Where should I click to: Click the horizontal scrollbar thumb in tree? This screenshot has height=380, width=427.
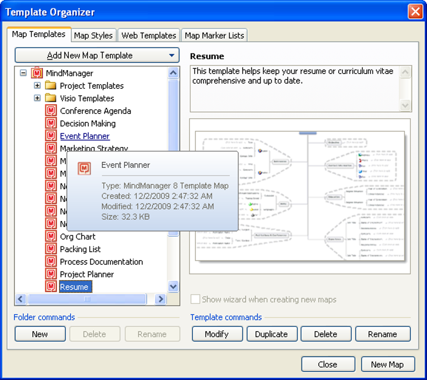[87, 299]
